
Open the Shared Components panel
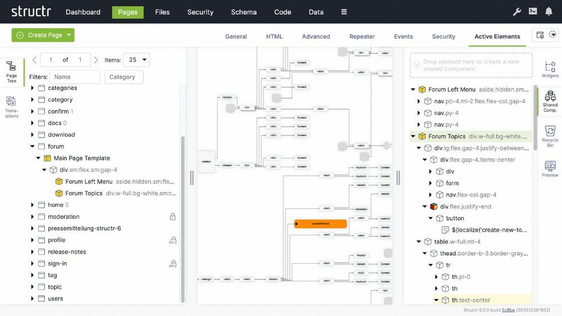(x=550, y=100)
